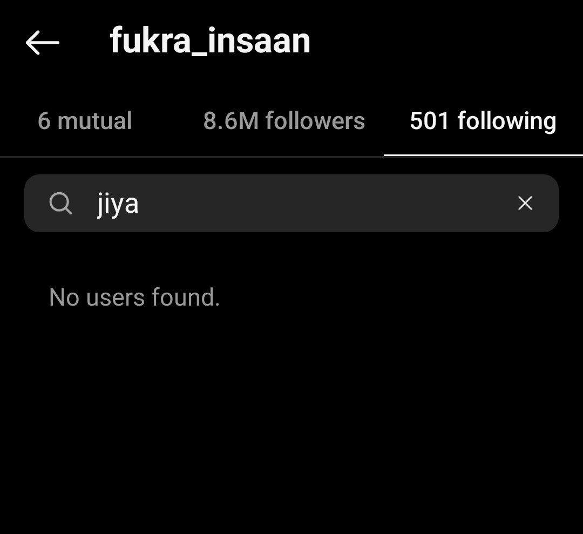Tap the 501 count number
The image size is (583, 534).
click(x=430, y=121)
